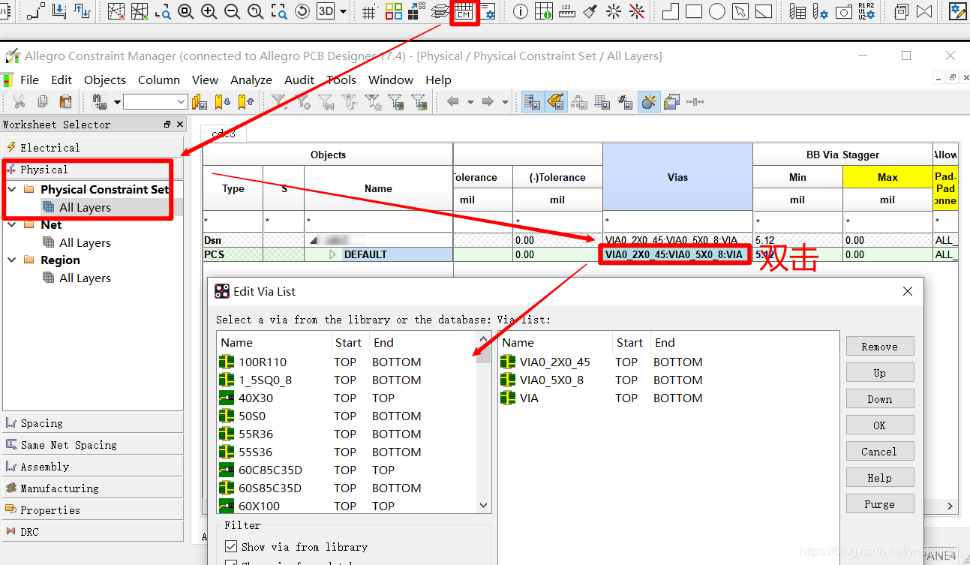The height and width of the screenshot is (565, 970).
Task: Click the forward navigation arrow
Action: 488,101
